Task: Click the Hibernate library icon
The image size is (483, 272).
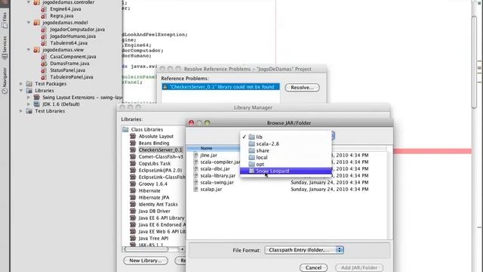Action: pos(133,190)
